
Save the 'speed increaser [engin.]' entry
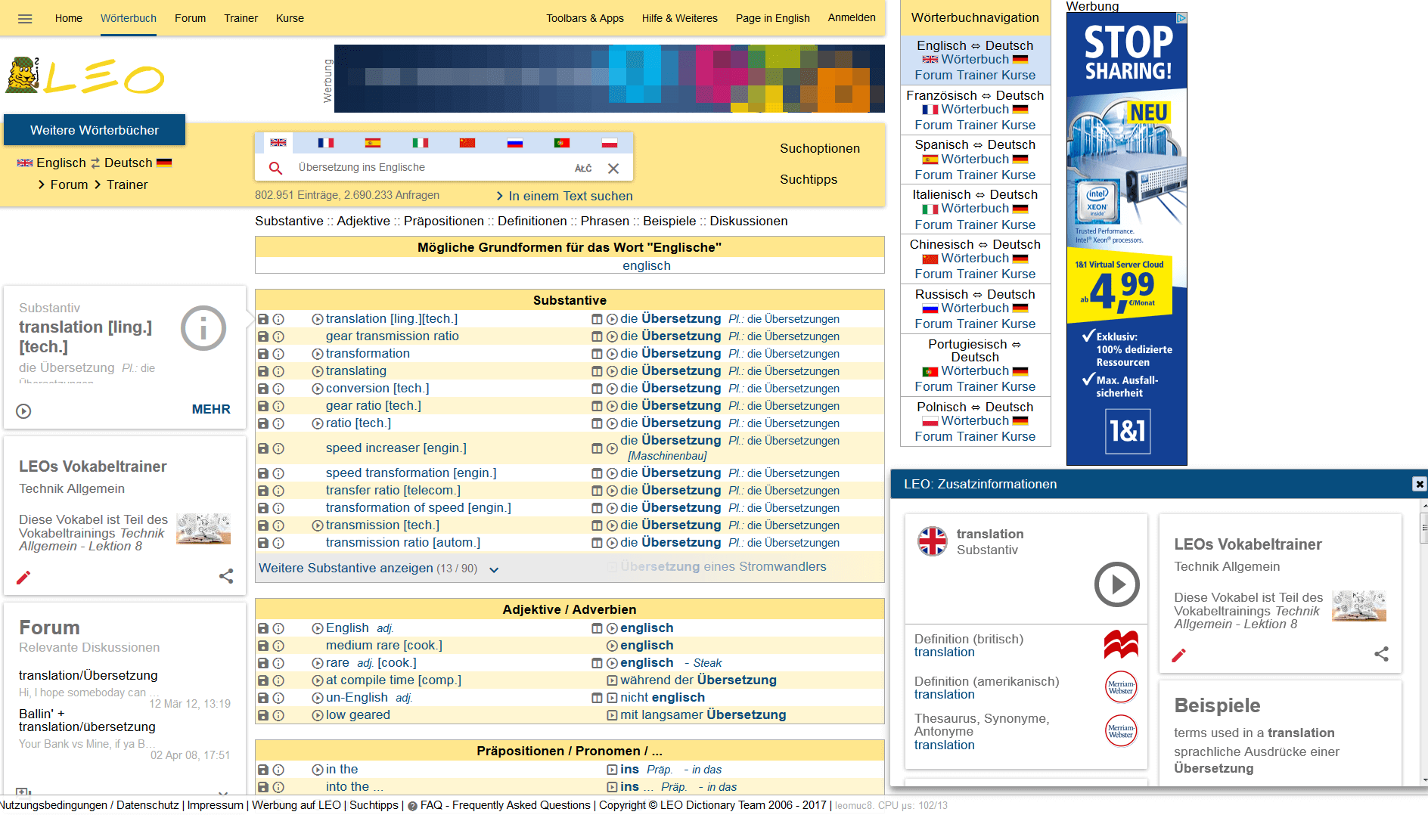[263, 448]
